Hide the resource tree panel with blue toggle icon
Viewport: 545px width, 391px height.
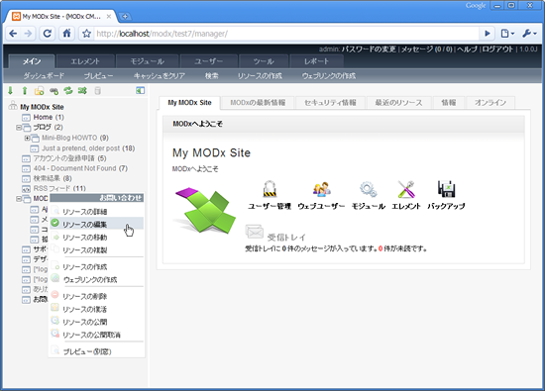coord(140,91)
